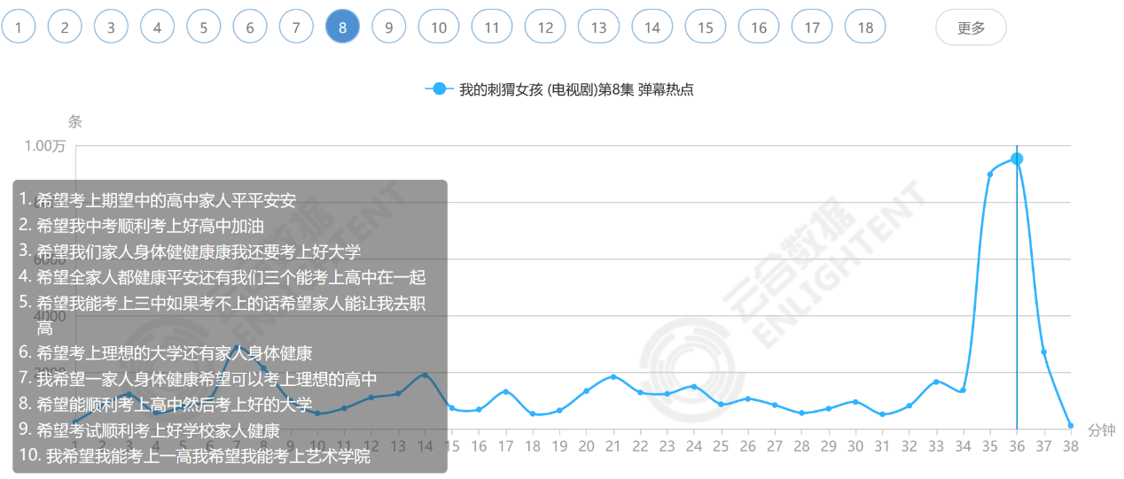Select episode 11 button
The height and width of the screenshot is (479, 1124).
click(x=492, y=27)
